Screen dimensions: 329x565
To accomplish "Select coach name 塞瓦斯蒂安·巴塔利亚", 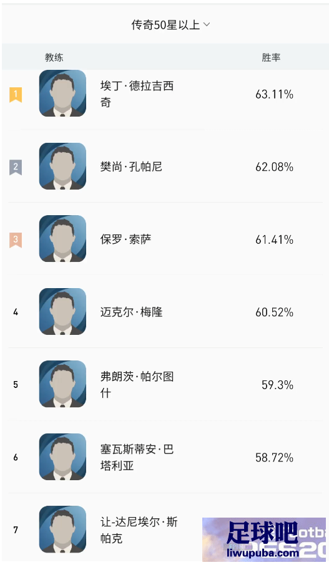I will pos(137,458).
